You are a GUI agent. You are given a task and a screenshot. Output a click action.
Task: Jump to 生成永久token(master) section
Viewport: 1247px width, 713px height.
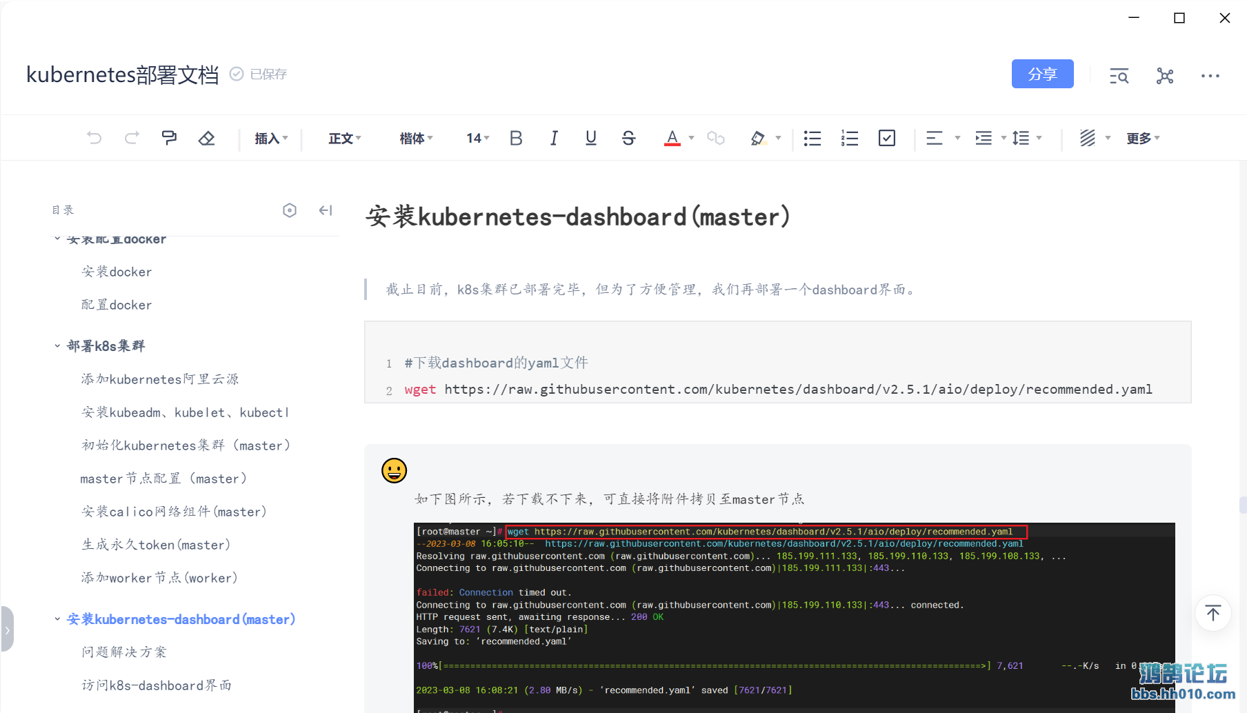pyautogui.click(x=156, y=545)
